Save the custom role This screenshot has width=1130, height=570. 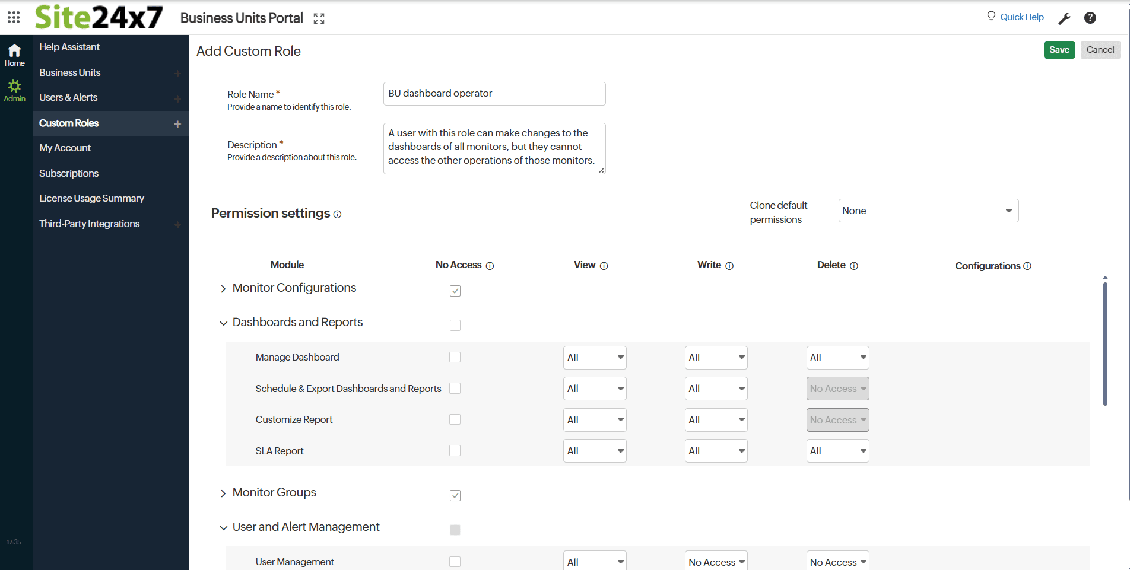[x=1059, y=50]
